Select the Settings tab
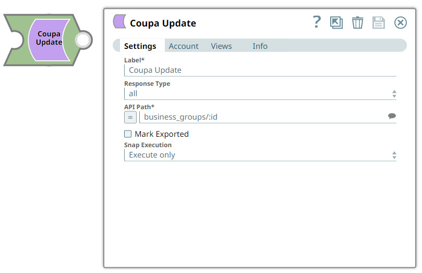This screenshot has height=273, width=422. (140, 46)
